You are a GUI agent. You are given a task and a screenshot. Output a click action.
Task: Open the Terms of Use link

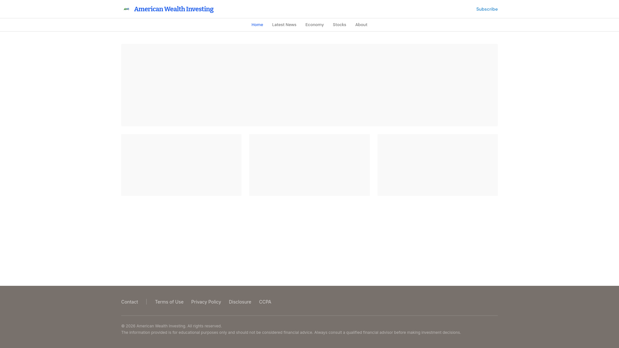tap(169, 302)
